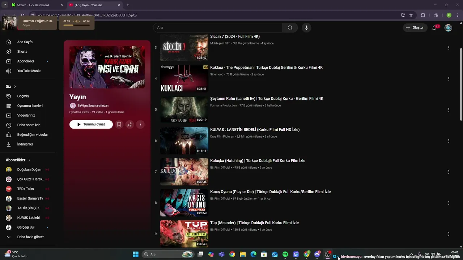Click the Kuluçka video thumbnail
Image resolution: width=463 pixels, height=260 pixels.
point(184,172)
